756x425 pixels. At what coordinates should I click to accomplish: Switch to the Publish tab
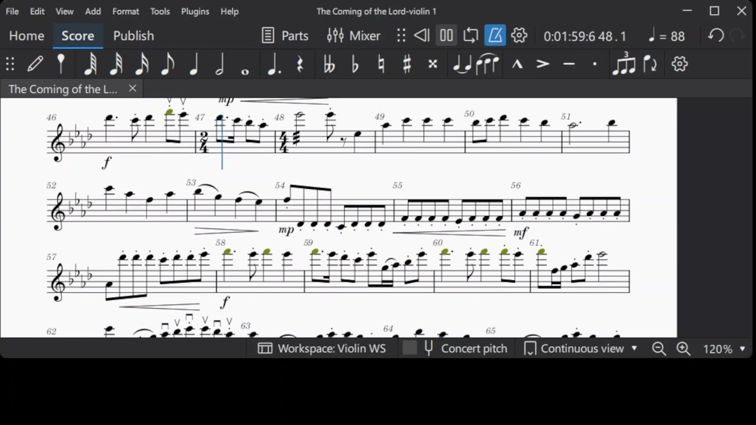(133, 35)
